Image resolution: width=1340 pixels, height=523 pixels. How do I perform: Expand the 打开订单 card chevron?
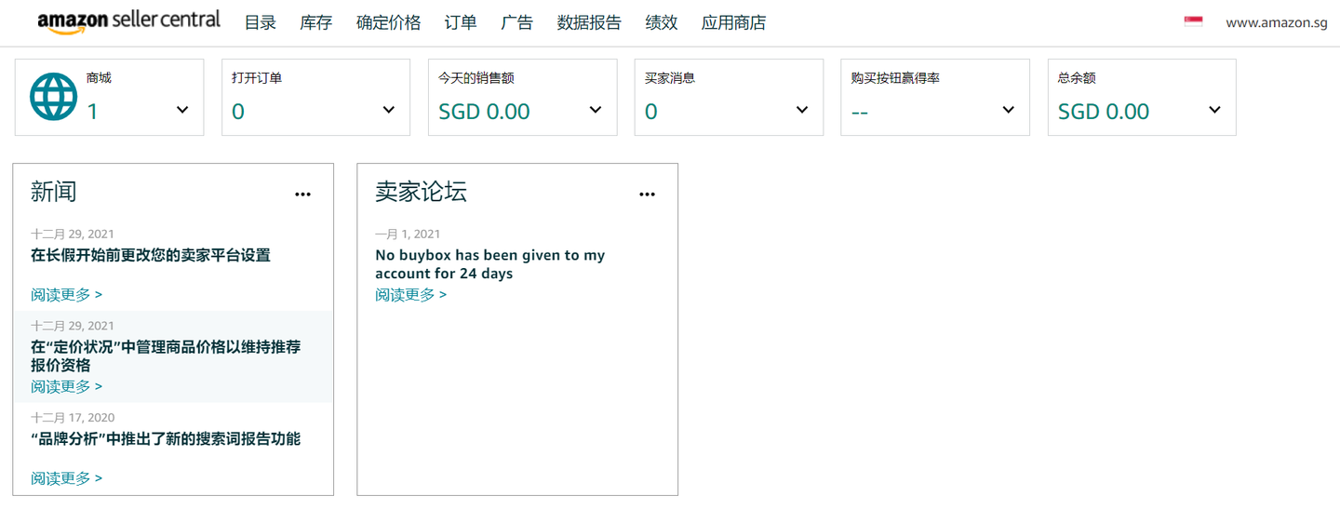point(389,110)
